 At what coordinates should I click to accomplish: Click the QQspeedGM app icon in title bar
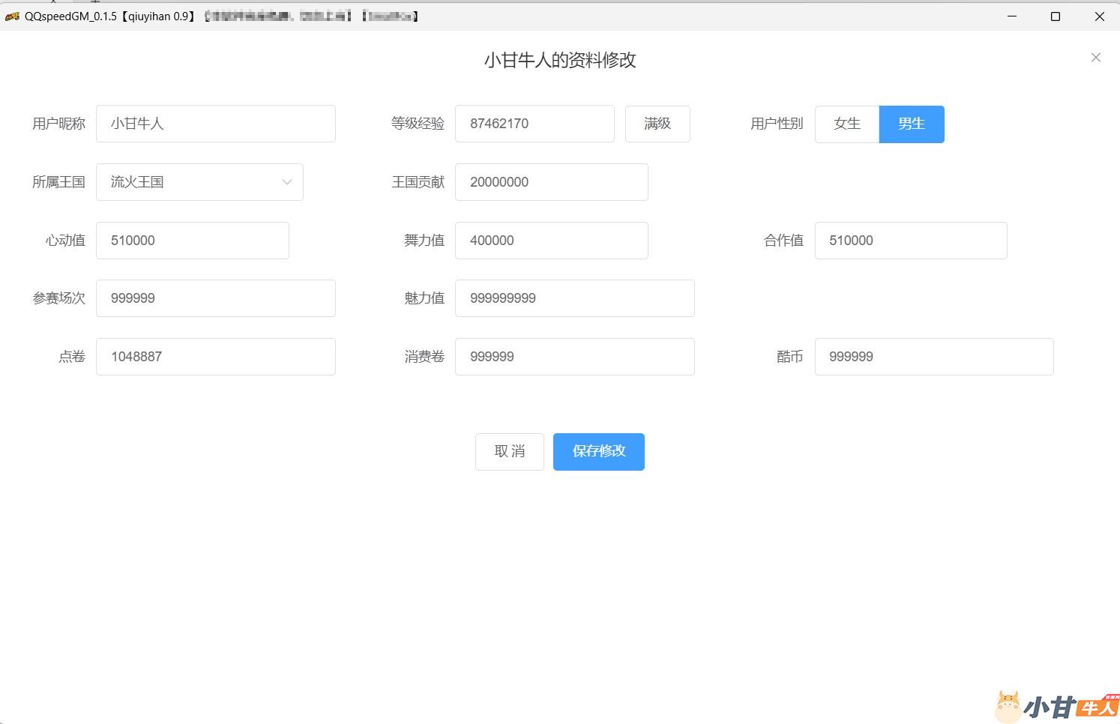[x=12, y=16]
